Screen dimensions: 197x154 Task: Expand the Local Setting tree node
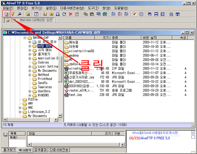30,67
